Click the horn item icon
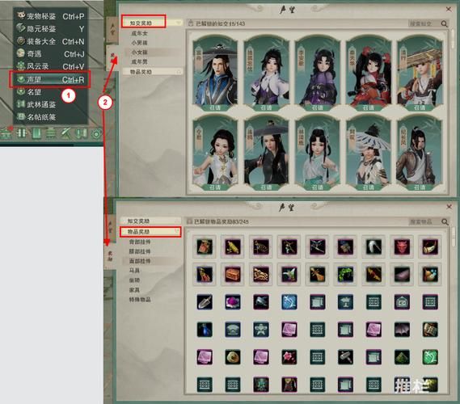Screen dimensions: 460x404 point(430,246)
